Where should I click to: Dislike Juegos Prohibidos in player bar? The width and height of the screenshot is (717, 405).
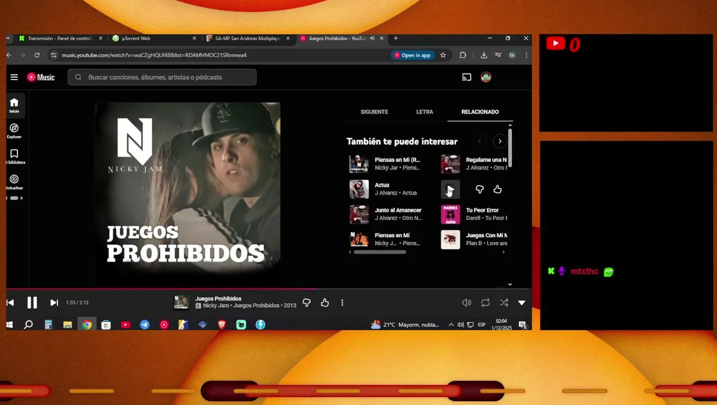(306, 303)
